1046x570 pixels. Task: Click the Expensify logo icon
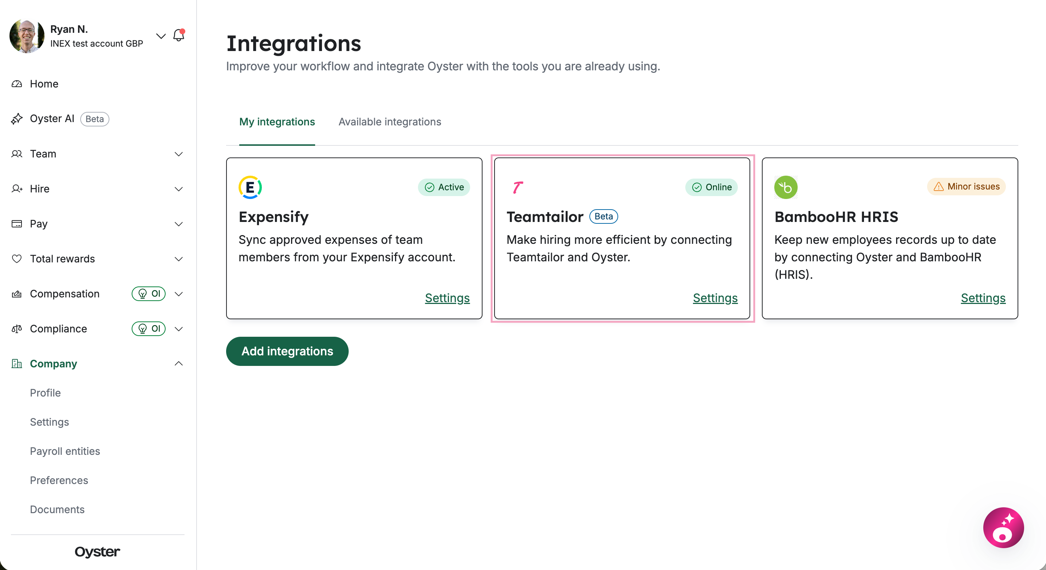tap(250, 187)
